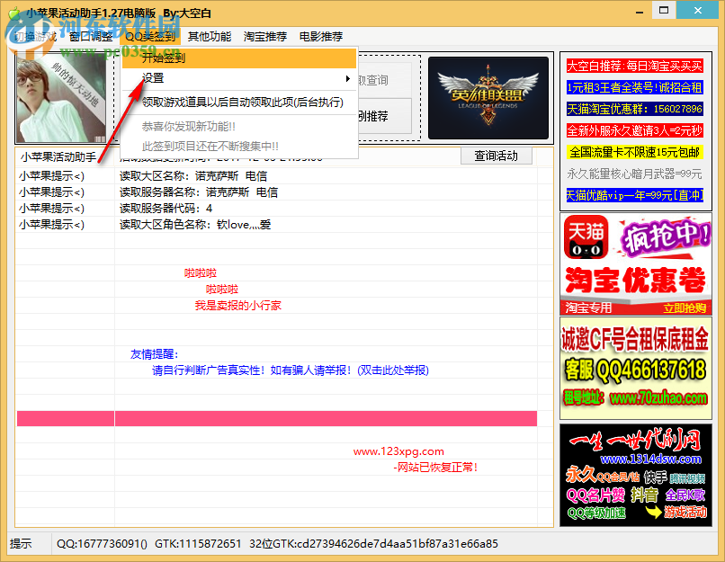The height and width of the screenshot is (562, 725).
Task: Open the 电影推荐 menu
Action: tap(321, 37)
